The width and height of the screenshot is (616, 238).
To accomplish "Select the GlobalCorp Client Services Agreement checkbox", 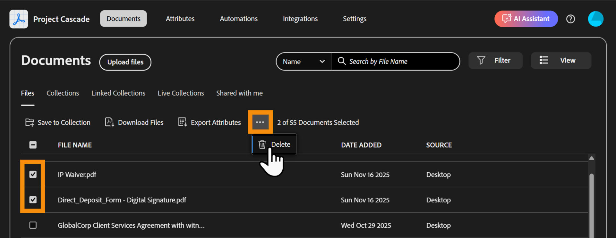I will [33, 225].
